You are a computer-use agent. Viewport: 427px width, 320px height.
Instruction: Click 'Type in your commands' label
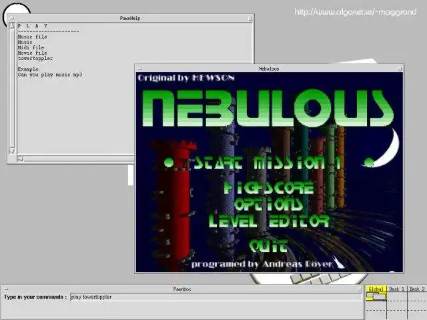35,297
